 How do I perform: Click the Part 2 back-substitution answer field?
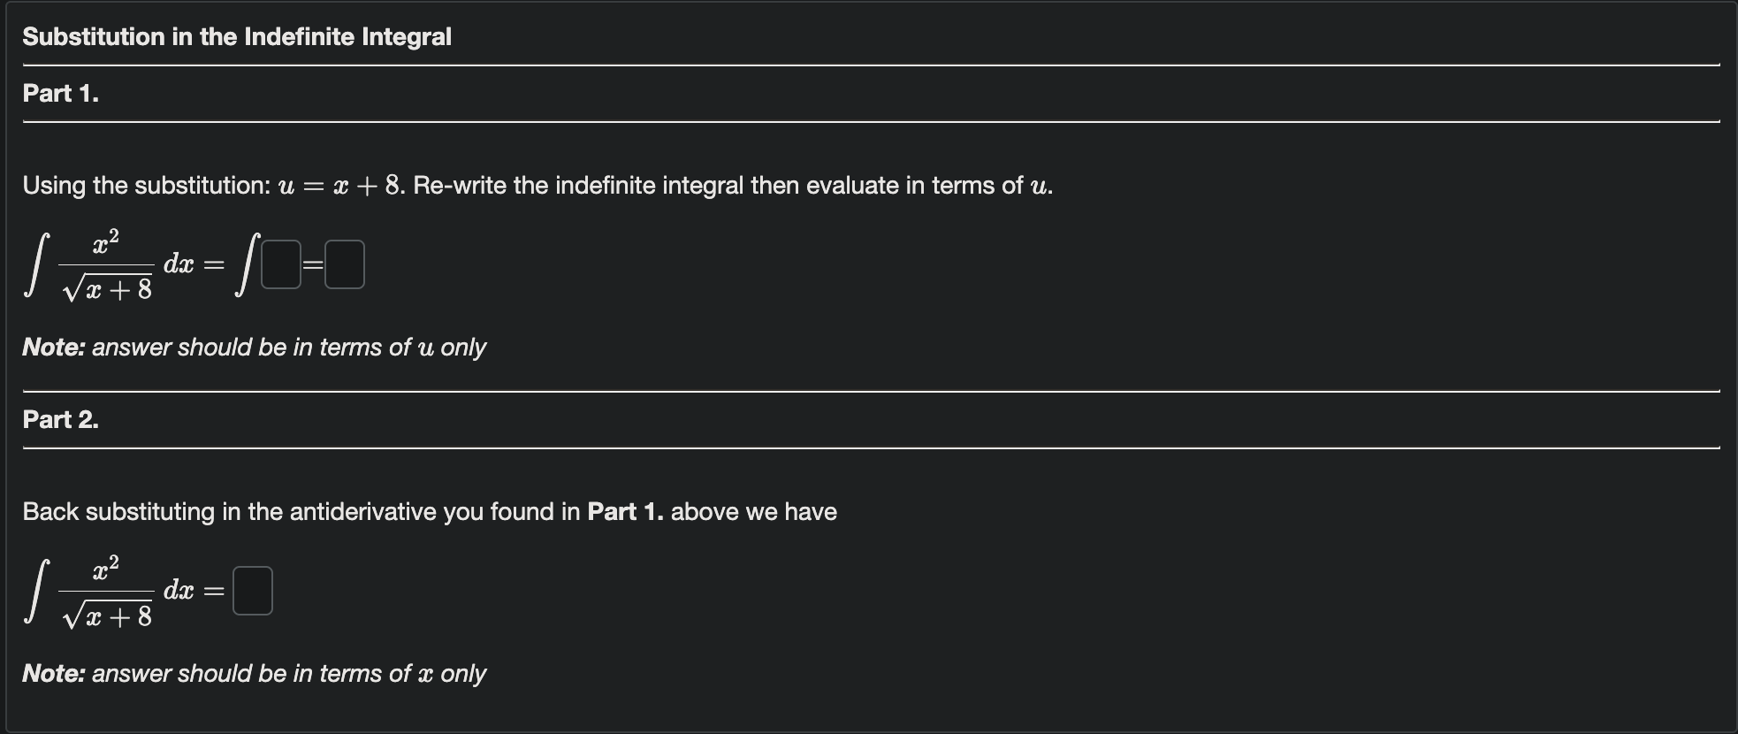(x=252, y=591)
